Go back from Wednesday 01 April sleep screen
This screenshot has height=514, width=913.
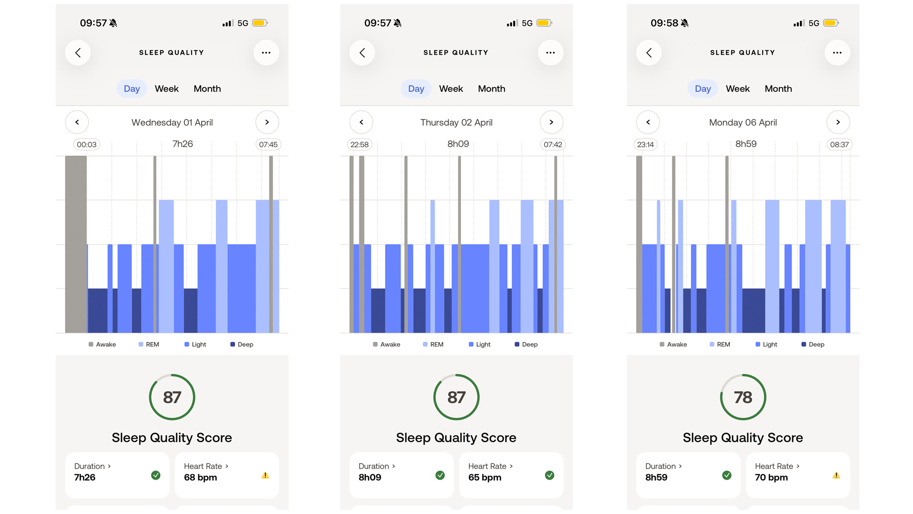point(78,53)
